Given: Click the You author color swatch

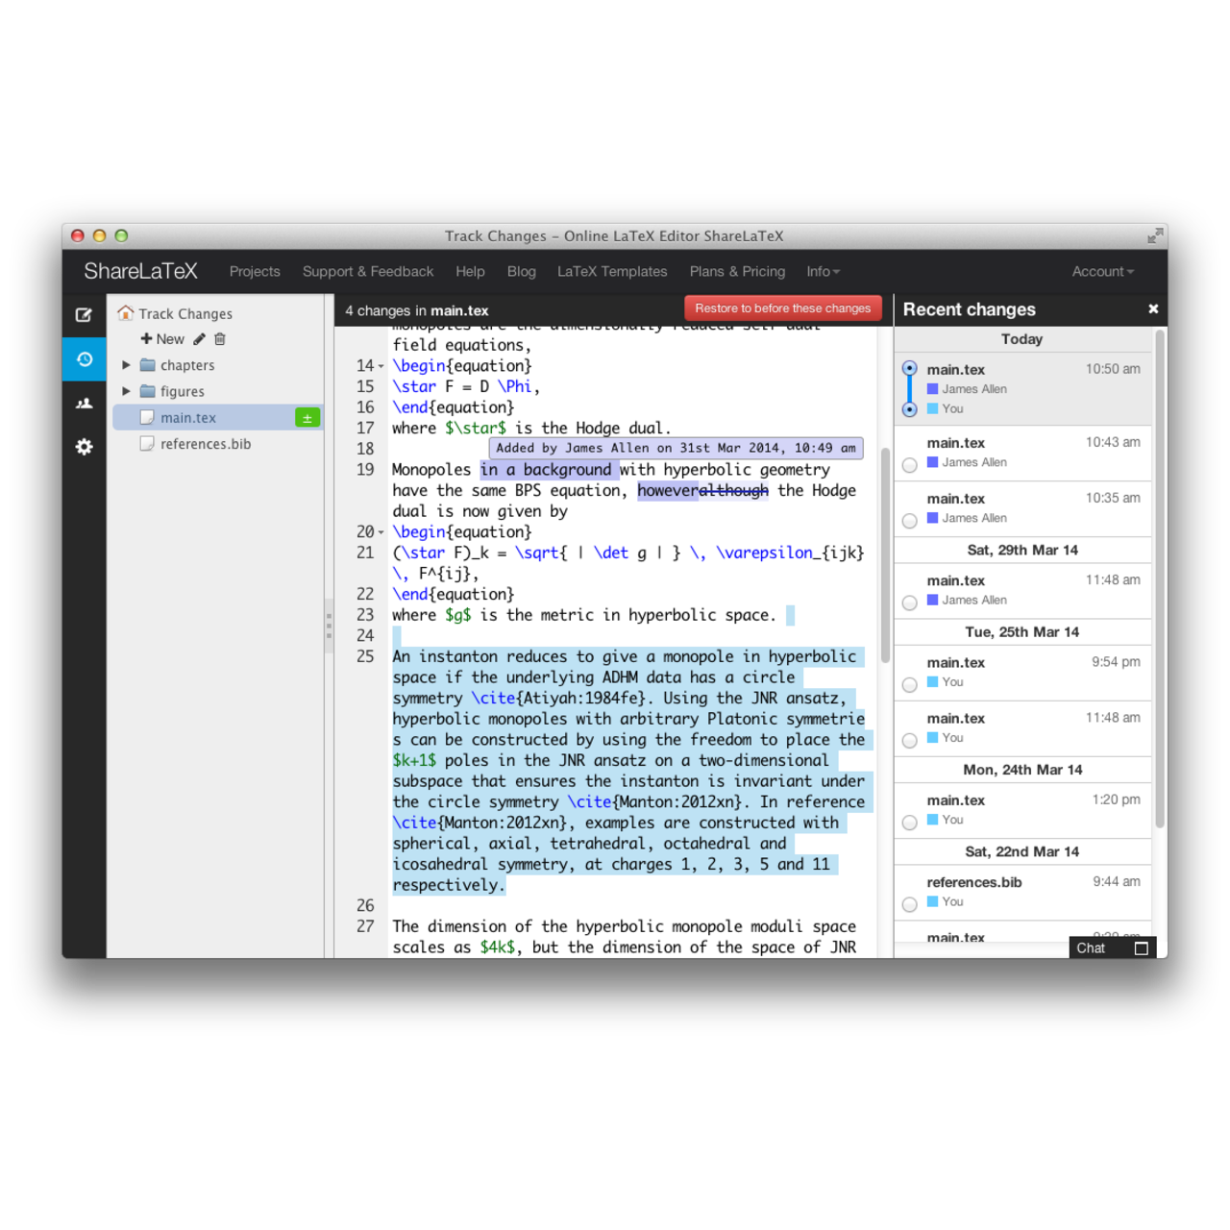Looking at the screenshot, I should pyautogui.click(x=933, y=408).
